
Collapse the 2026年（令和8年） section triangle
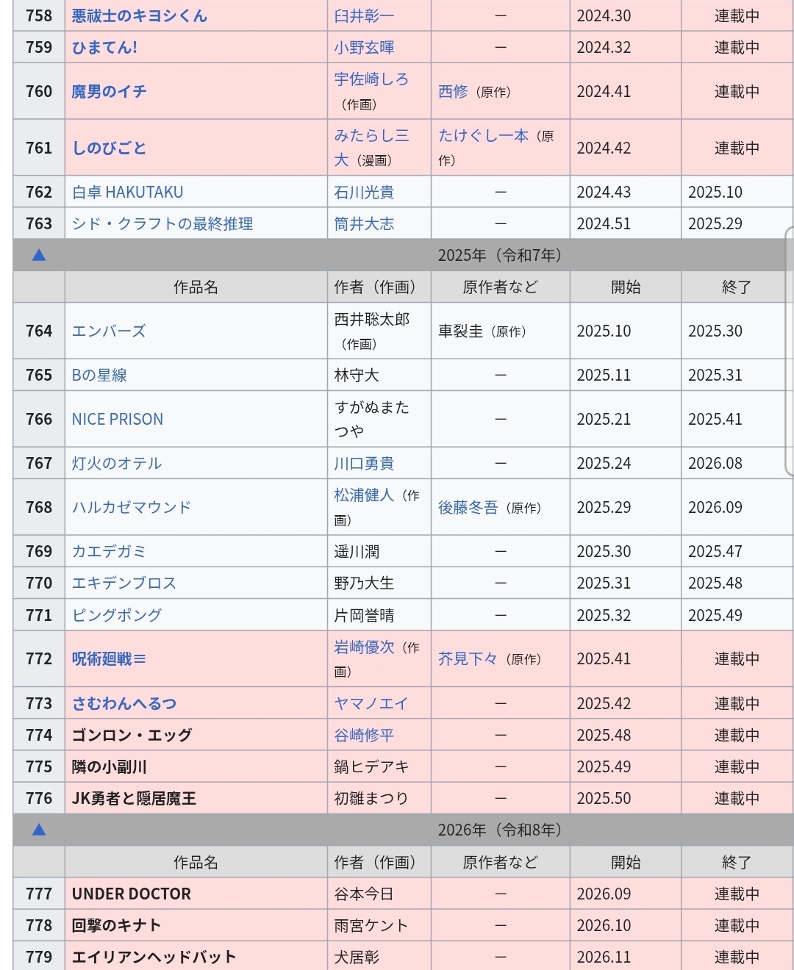click(39, 830)
